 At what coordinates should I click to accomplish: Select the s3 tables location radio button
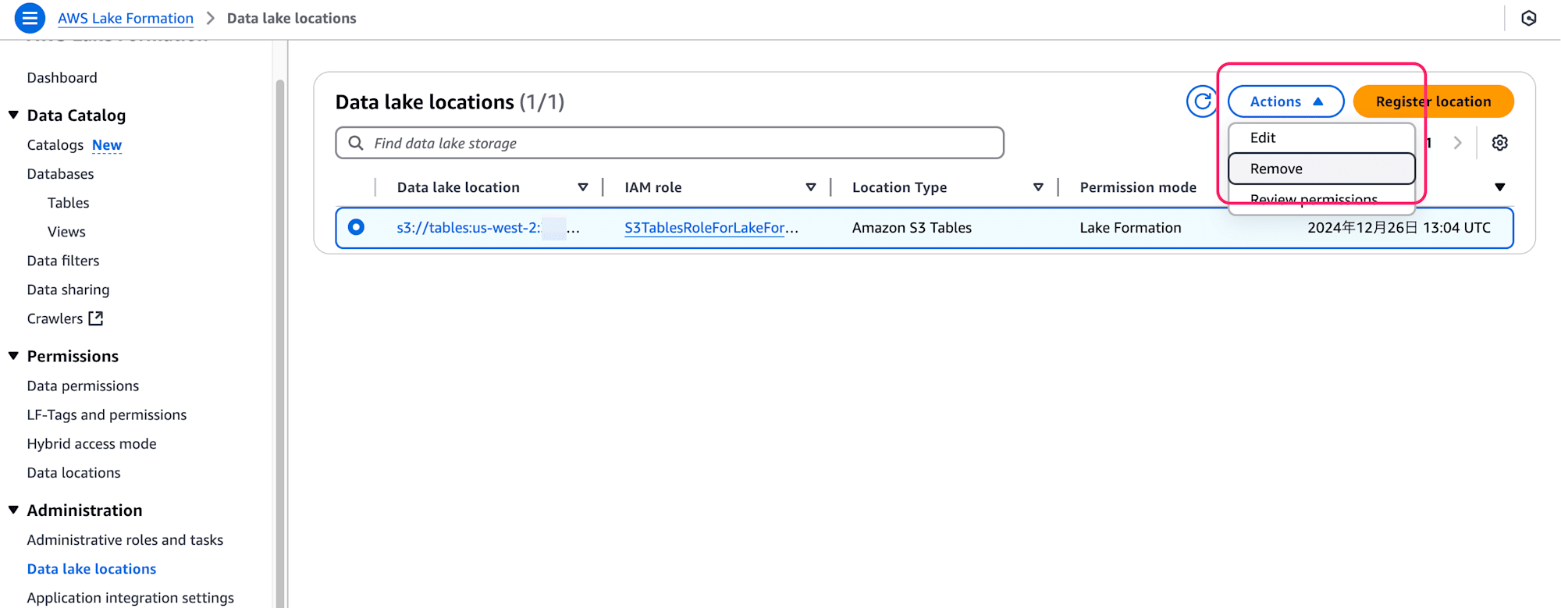coord(356,227)
